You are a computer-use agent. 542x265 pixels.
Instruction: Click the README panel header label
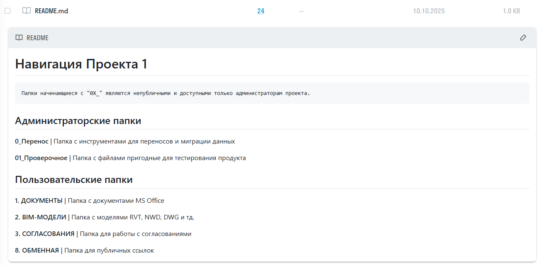point(37,38)
